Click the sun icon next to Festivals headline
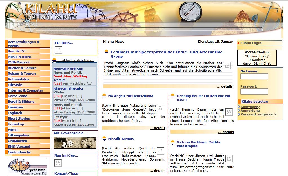This screenshot has height=176, width=288. tap(106, 52)
